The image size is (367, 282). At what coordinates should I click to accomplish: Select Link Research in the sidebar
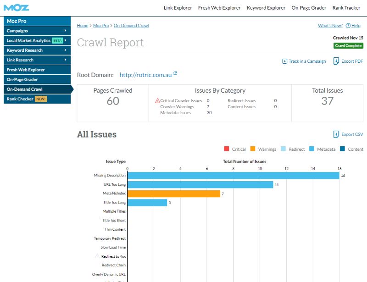(x=37, y=60)
